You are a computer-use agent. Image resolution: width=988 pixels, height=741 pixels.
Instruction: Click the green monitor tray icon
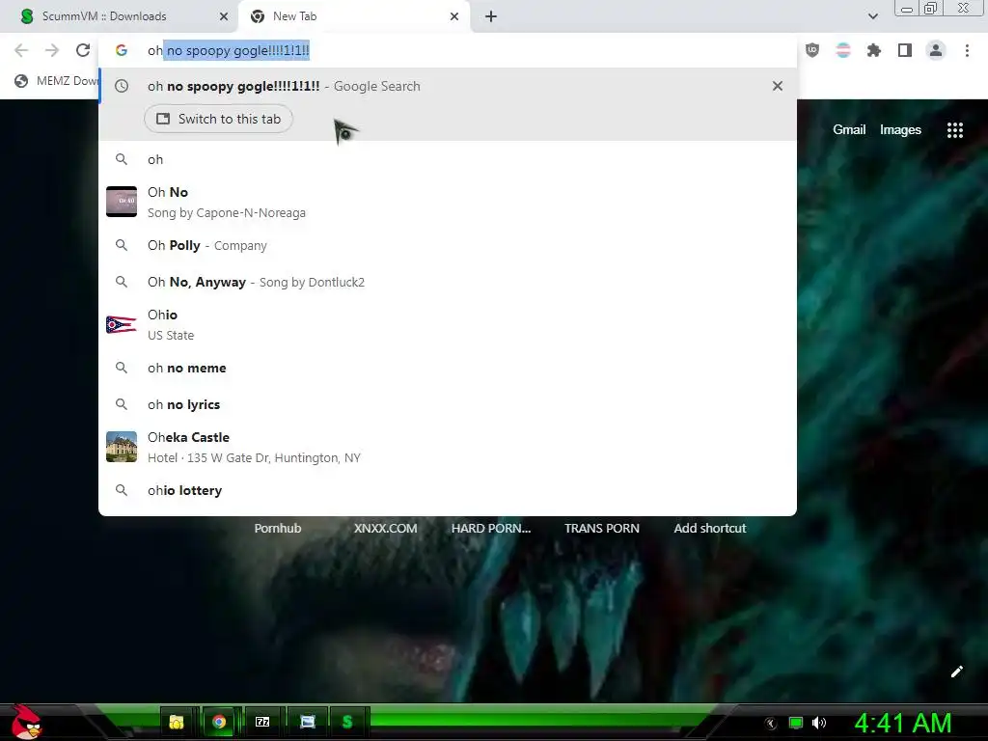coord(796,723)
